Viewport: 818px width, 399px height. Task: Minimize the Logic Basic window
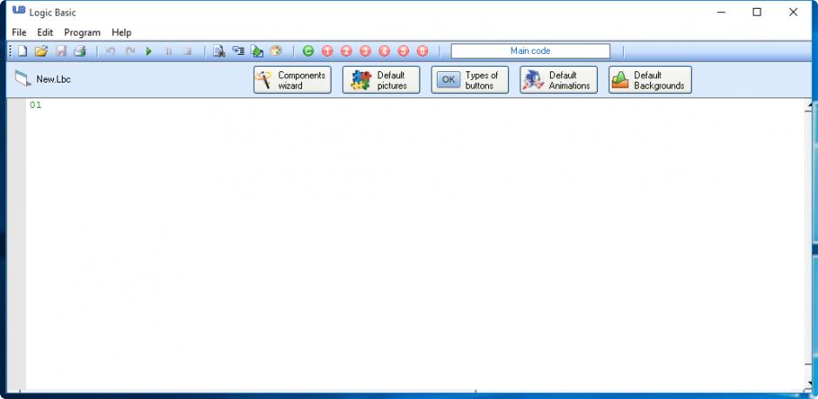[721, 12]
